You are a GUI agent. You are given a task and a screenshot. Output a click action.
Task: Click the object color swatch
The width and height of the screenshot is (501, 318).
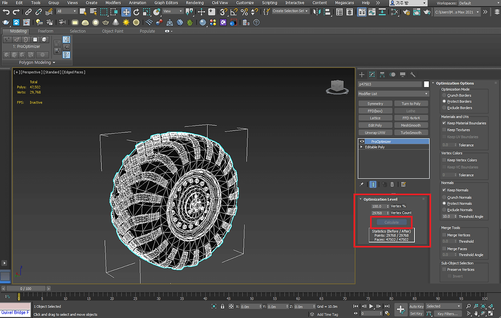point(426,84)
